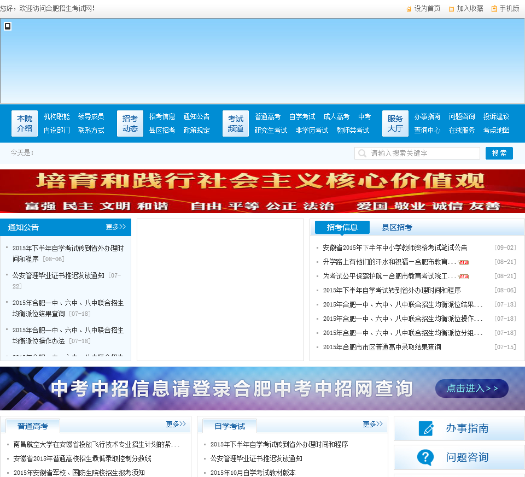
Task: Click the 办事指南 pencil icon
Action: 426,428
